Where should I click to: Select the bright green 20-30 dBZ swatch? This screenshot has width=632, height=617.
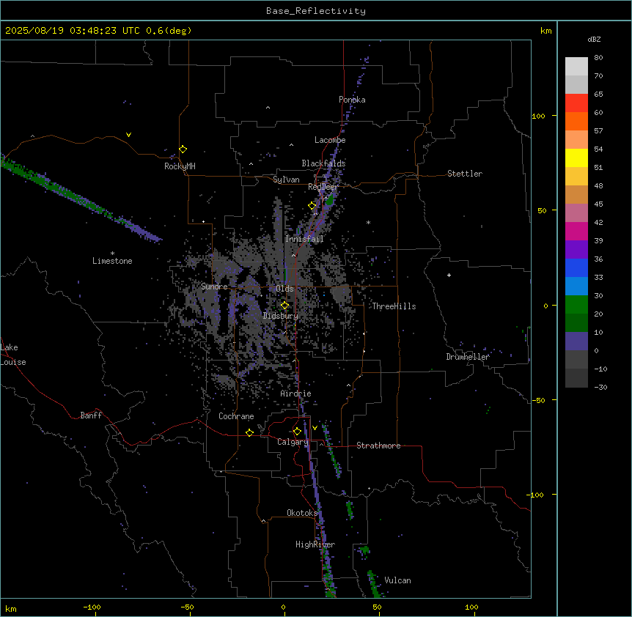click(x=576, y=305)
